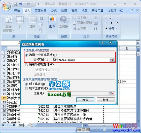141x133 pixels.
Task: Switch to Page Break Preview icon
Action: [x=88, y=130]
